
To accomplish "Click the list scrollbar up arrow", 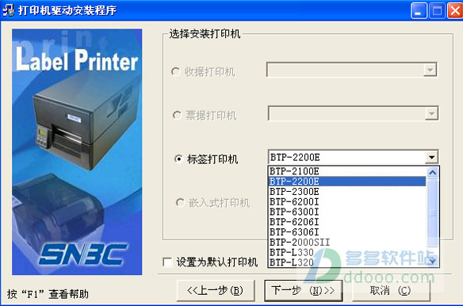I will (x=433, y=173).
